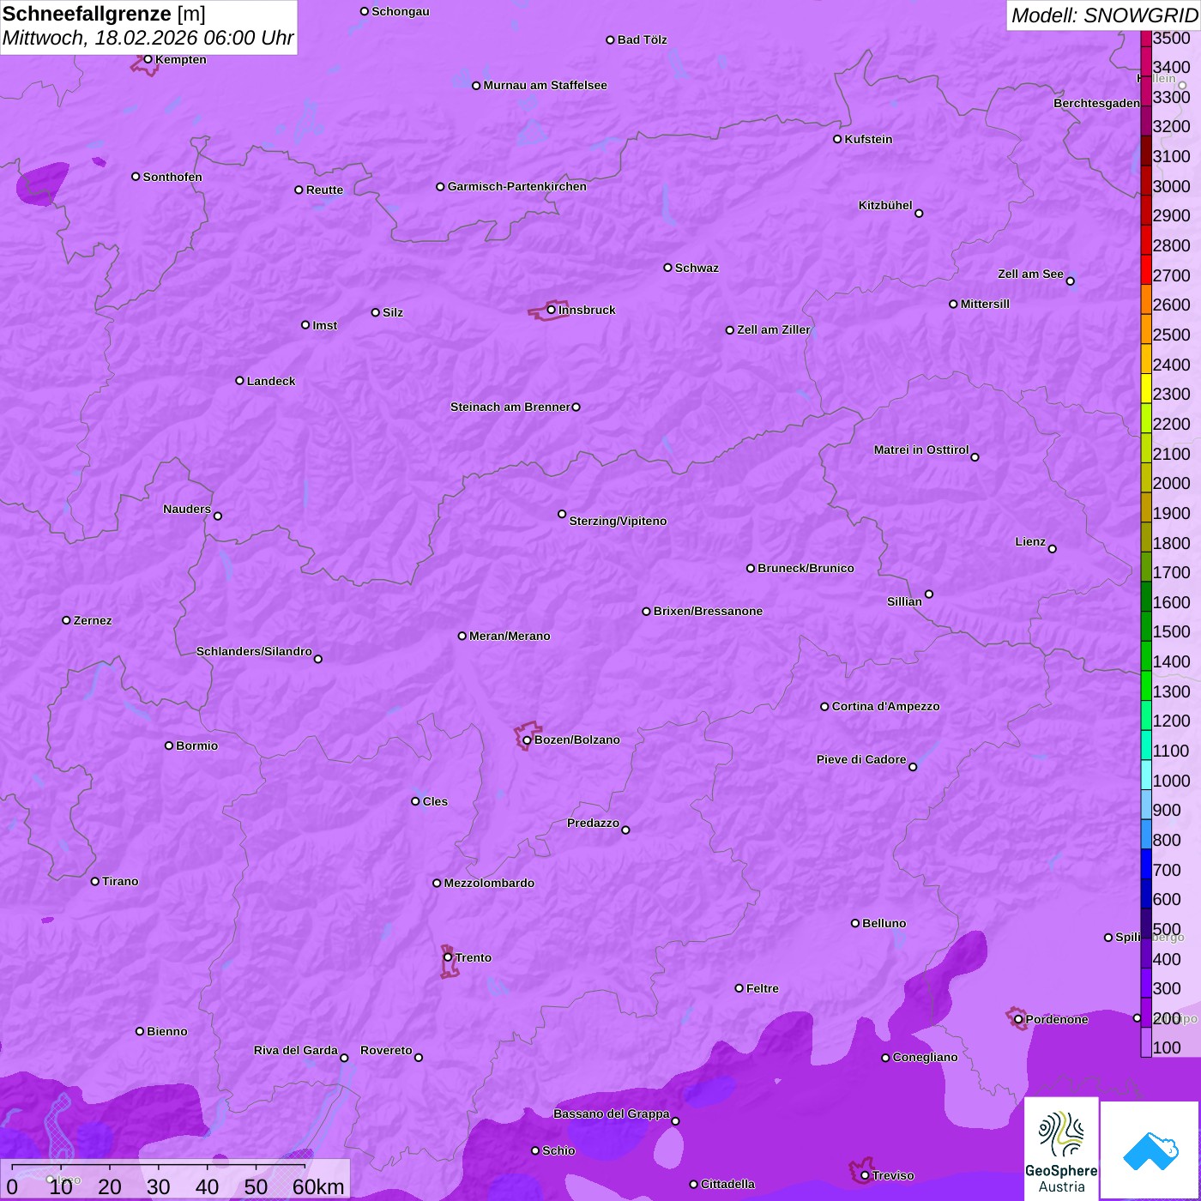This screenshot has width=1201, height=1201.
Task: Click the Lienz location dot
Action: click(x=1053, y=549)
